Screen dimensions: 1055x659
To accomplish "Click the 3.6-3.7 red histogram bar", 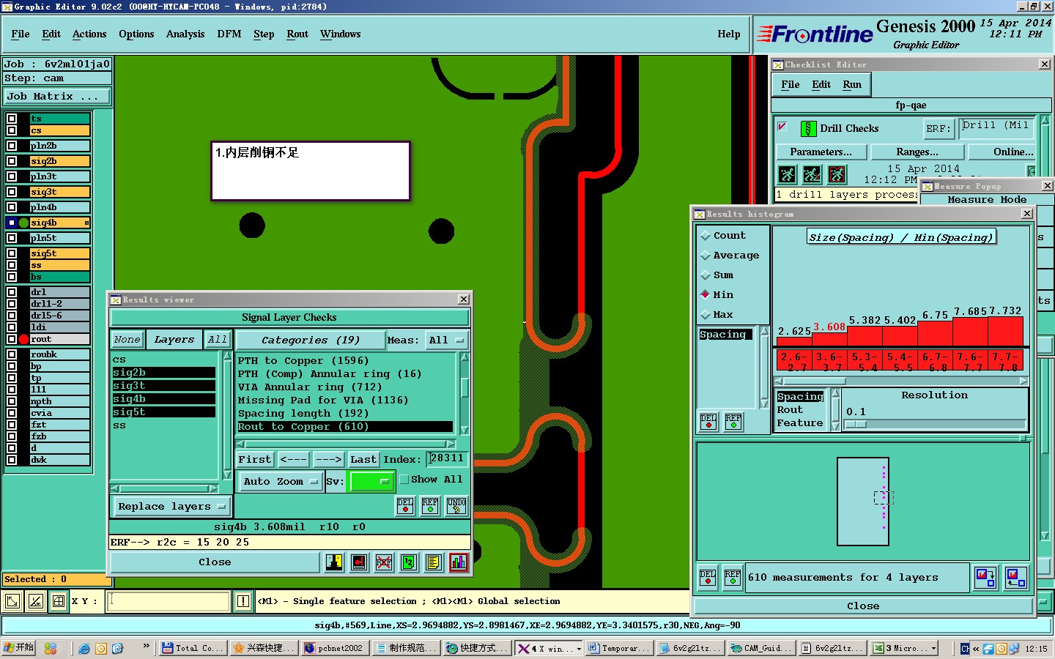I will click(x=829, y=340).
